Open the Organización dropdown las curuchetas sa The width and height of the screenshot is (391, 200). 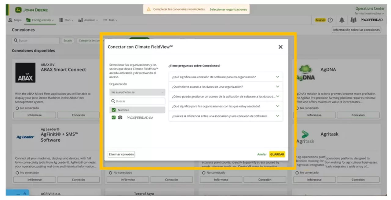[137, 92]
